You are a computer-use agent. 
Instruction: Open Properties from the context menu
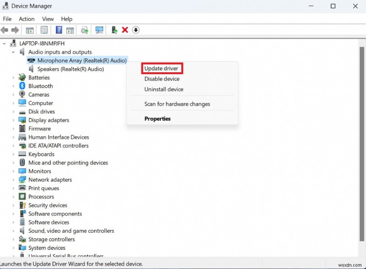point(157,118)
